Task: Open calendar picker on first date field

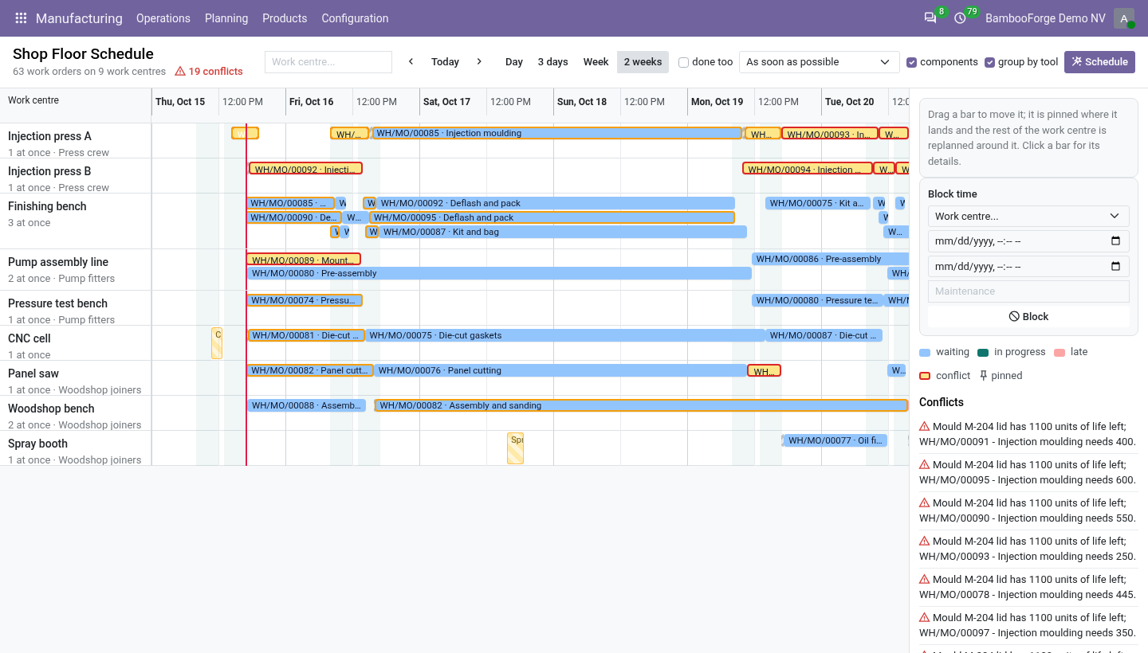Action: pyautogui.click(x=1115, y=241)
